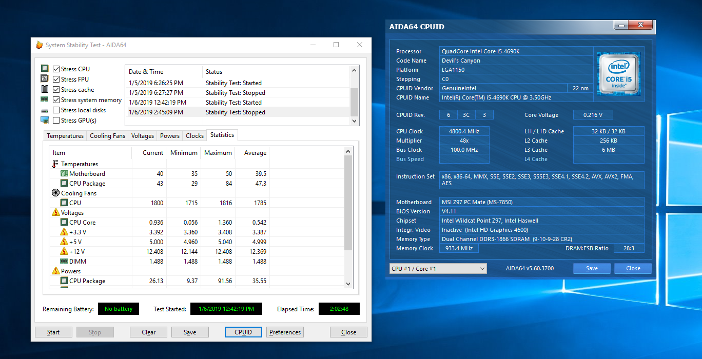Click the thermometer icon next to Temperatures

pos(55,164)
